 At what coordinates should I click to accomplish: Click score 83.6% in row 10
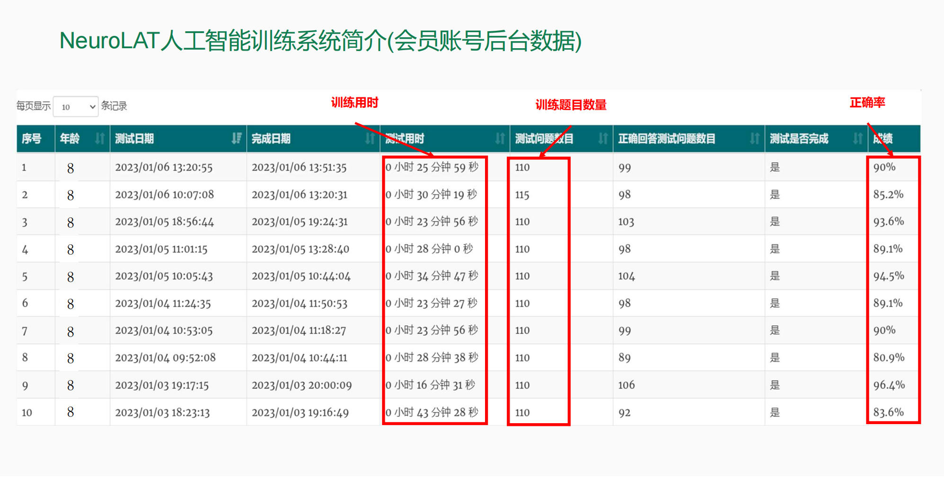click(x=888, y=413)
